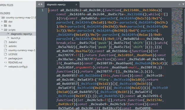The height and width of the screenshot is (110, 185).
Task: Open tab list dropdown arrow
Action: tap(183, 4)
